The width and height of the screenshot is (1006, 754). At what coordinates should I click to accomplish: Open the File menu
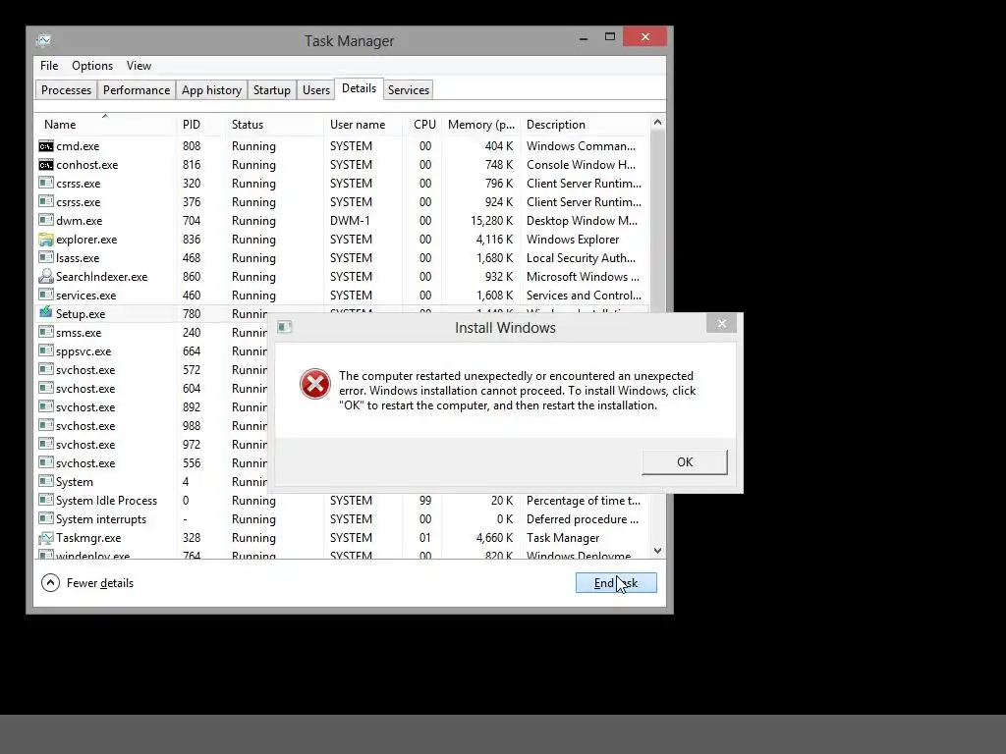point(49,66)
